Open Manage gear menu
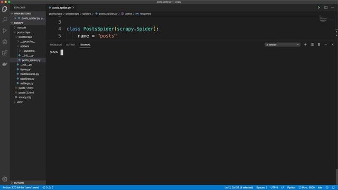338x190 pixels. tap(5, 179)
